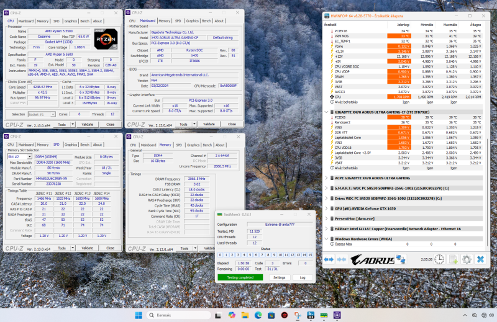The width and height of the screenshot is (497, 322).
Task: Expand the Intel I211AT network adapter group
Action: [326, 228]
